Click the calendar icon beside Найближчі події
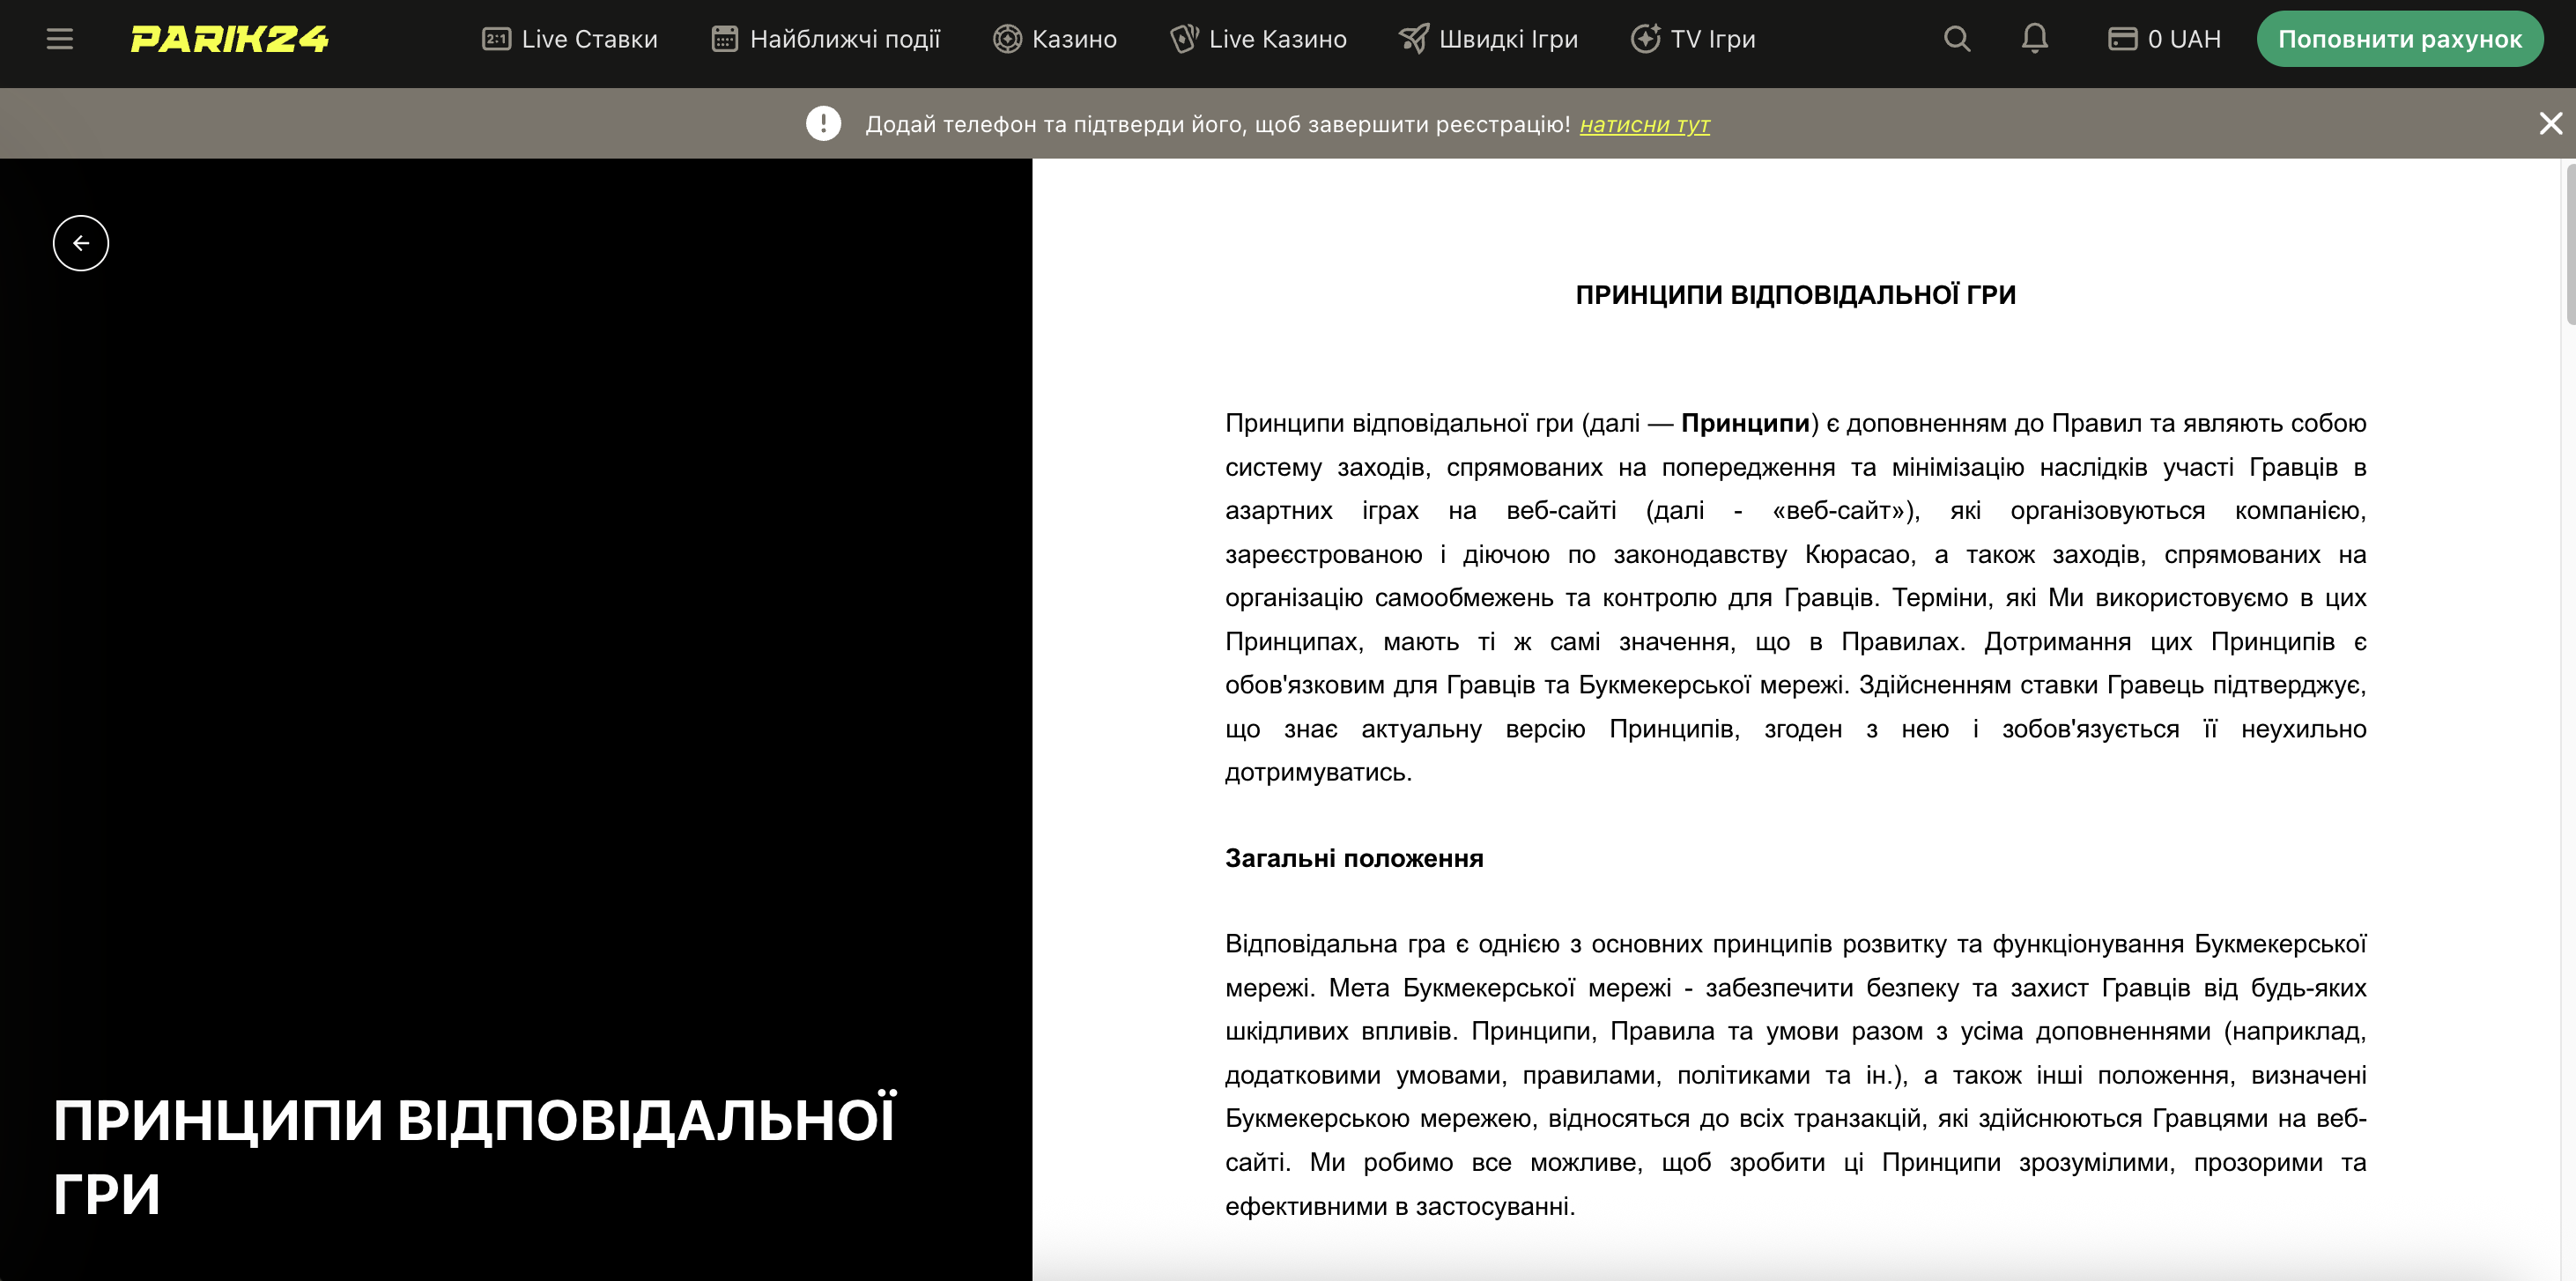Image resolution: width=2576 pixels, height=1281 pixels. 723,38
